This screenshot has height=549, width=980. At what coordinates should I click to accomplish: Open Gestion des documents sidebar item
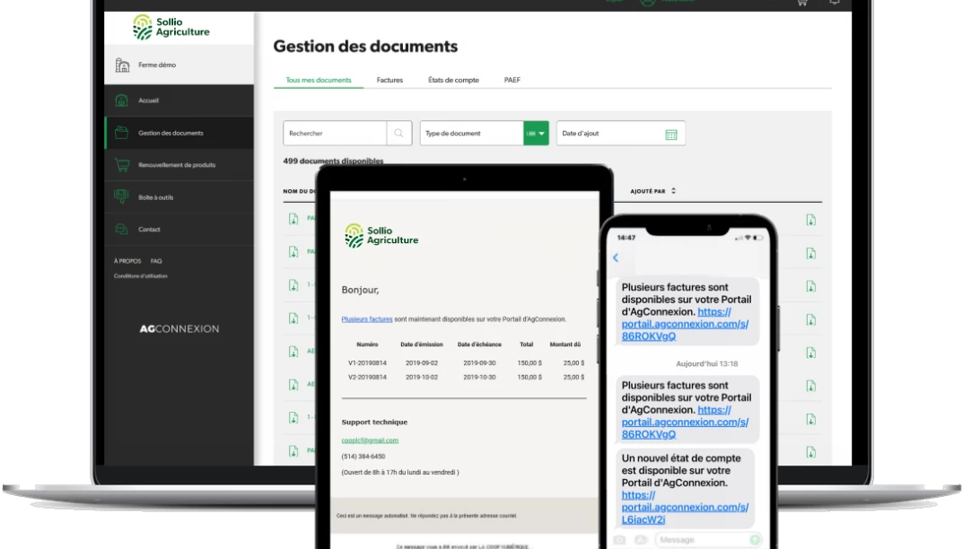click(x=179, y=133)
